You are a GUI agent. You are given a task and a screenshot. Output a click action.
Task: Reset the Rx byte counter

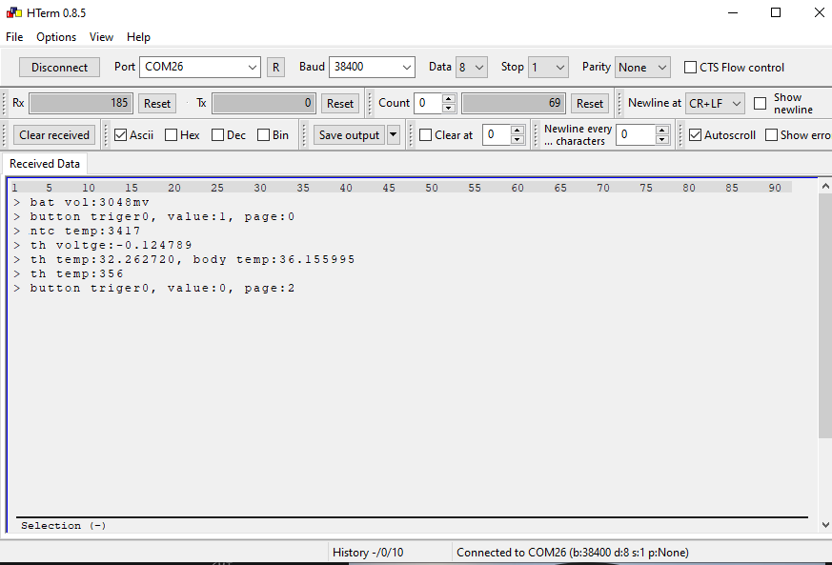pyautogui.click(x=157, y=104)
